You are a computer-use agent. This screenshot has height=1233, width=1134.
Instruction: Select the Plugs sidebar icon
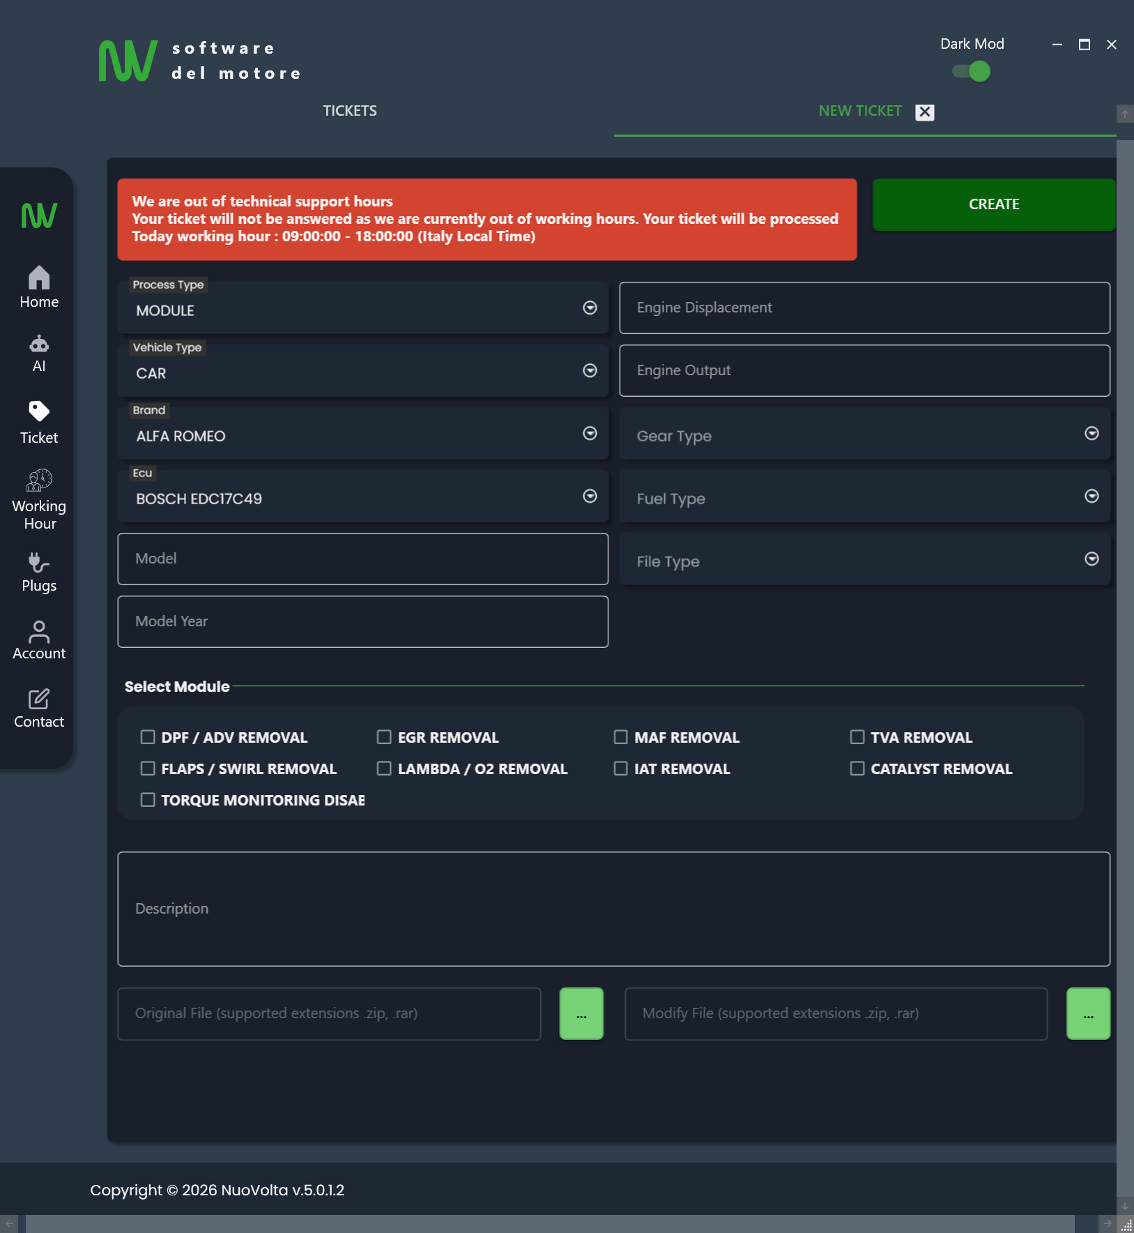click(x=39, y=572)
